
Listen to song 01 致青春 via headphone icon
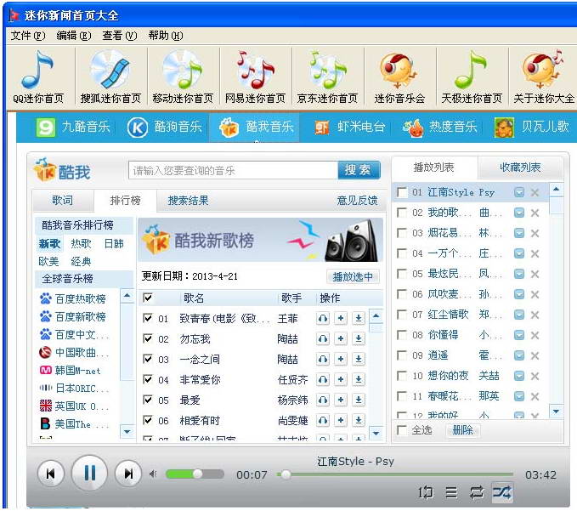tap(323, 319)
